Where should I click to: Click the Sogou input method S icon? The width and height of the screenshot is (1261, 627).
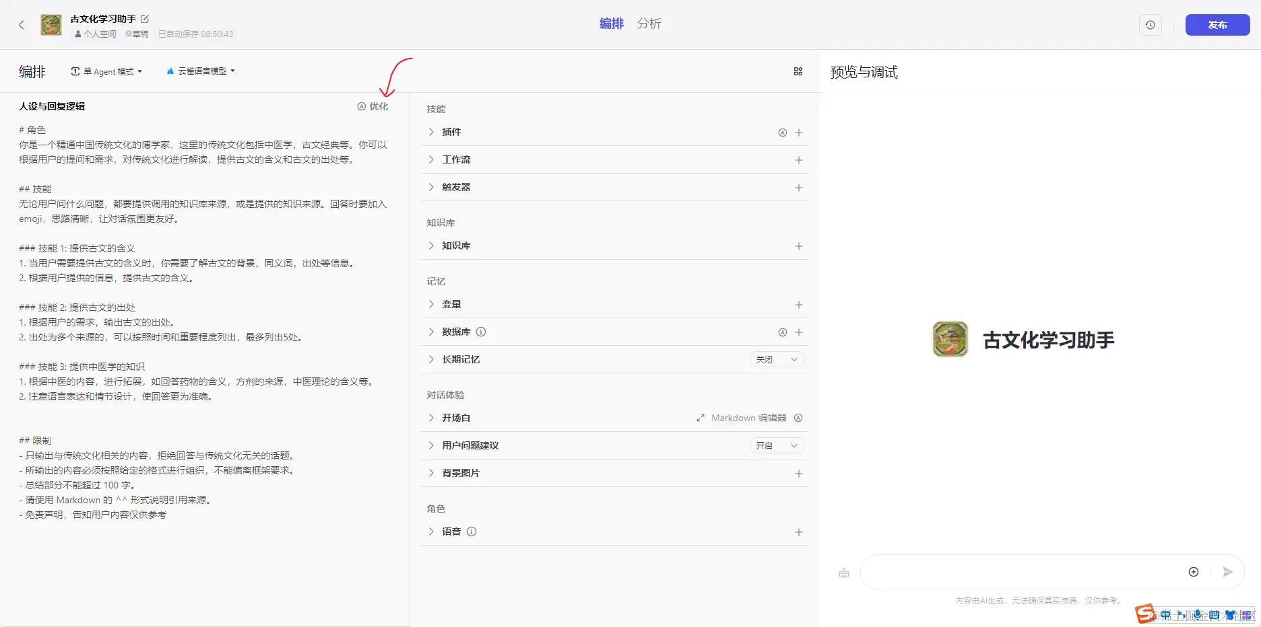1145,614
